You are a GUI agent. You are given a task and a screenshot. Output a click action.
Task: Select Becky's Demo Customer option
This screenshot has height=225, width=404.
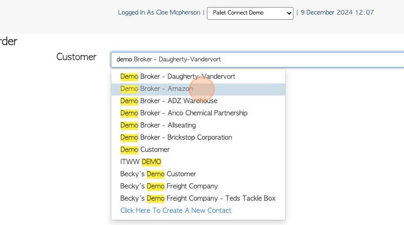click(198, 174)
